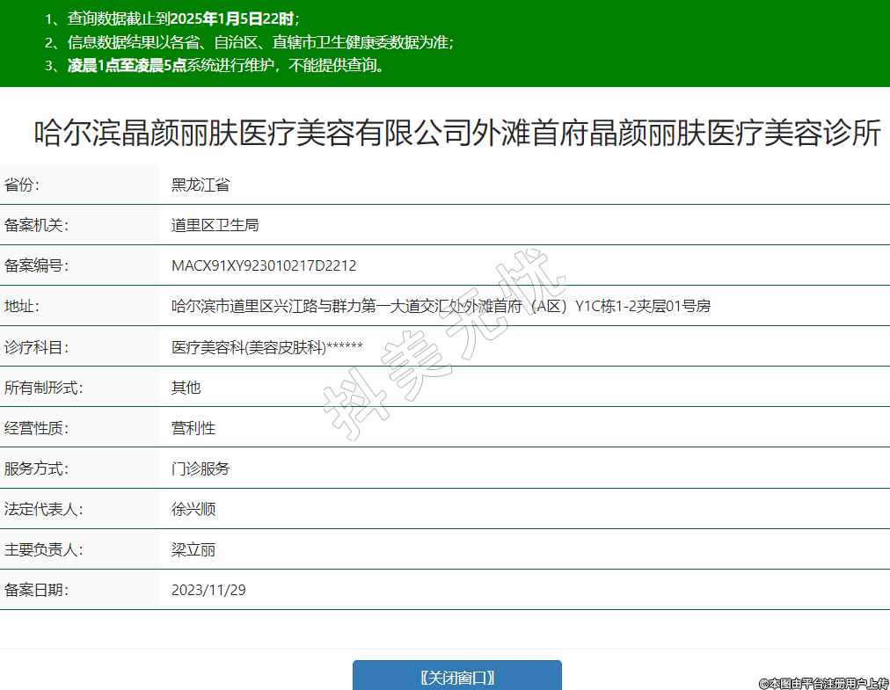Click the 道里区卫生局 registration authority value

(215, 225)
